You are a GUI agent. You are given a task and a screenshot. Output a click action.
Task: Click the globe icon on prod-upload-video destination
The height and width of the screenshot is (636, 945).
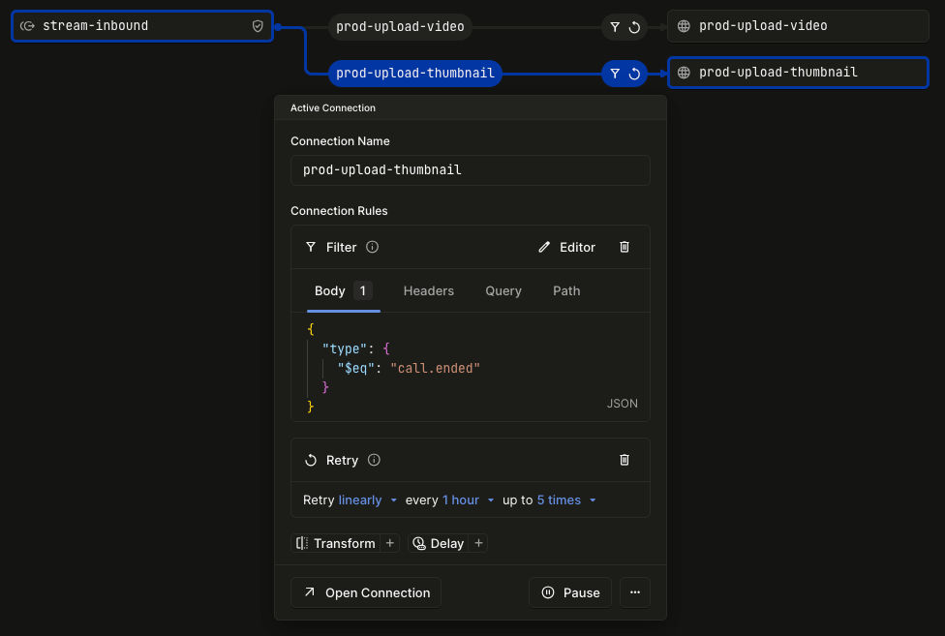coord(685,25)
